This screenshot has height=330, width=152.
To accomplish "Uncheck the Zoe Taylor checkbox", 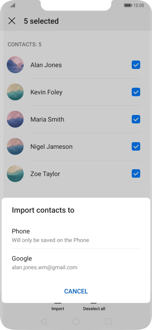I will [136, 174].
